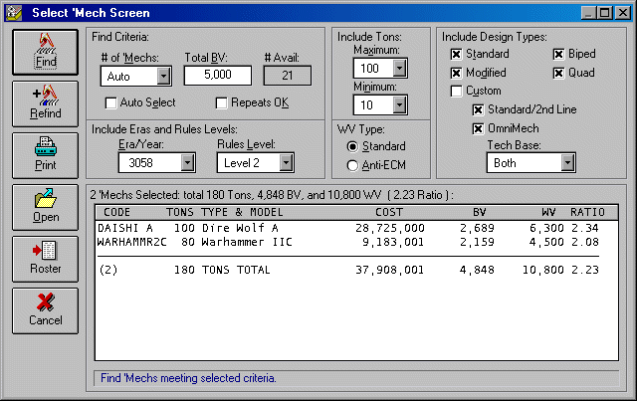This screenshot has width=637, height=401.
Task: Click the total cost 37,908,001
Action: click(390, 270)
